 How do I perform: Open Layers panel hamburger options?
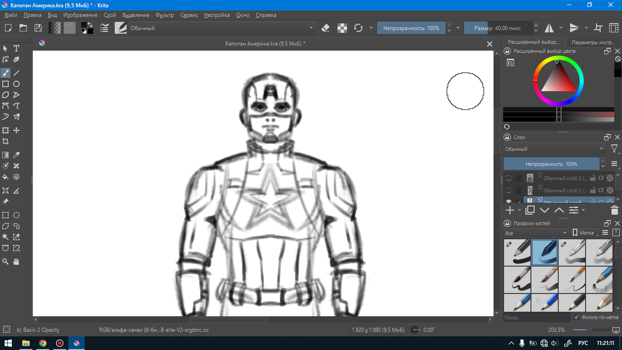(x=614, y=164)
